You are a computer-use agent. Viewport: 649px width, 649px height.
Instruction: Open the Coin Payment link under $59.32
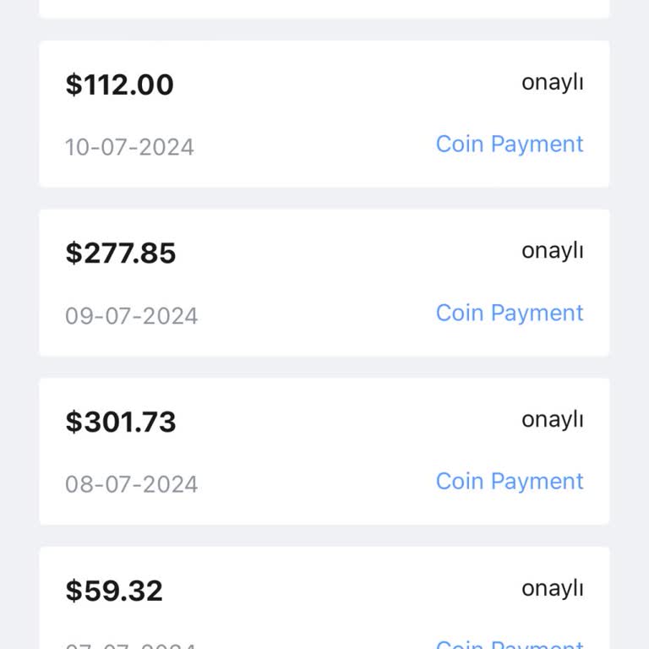tap(510, 645)
